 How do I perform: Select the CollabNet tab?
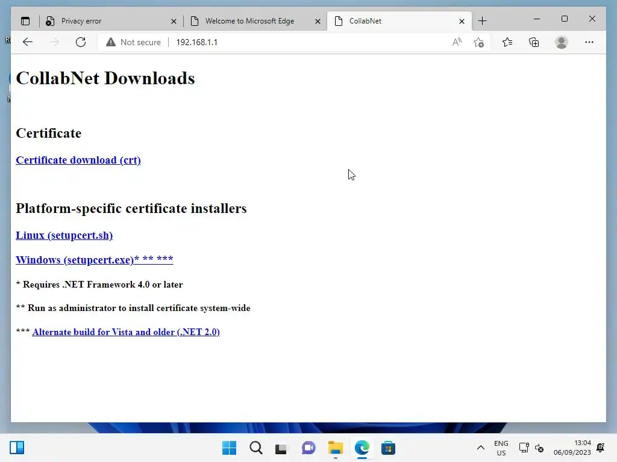click(399, 21)
